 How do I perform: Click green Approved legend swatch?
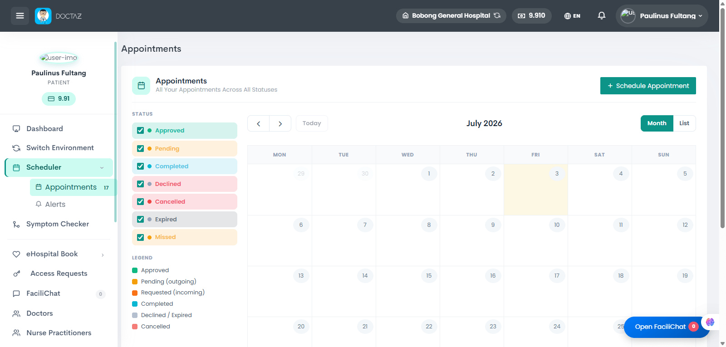click(x=135, y=270)
